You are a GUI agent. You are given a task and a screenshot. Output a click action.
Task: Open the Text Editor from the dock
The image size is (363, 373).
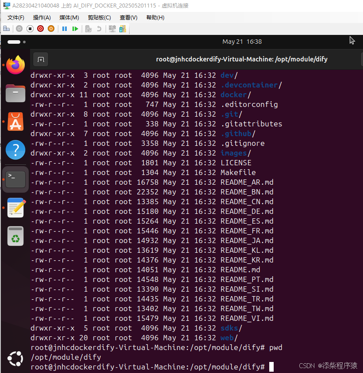coord(16,207)
